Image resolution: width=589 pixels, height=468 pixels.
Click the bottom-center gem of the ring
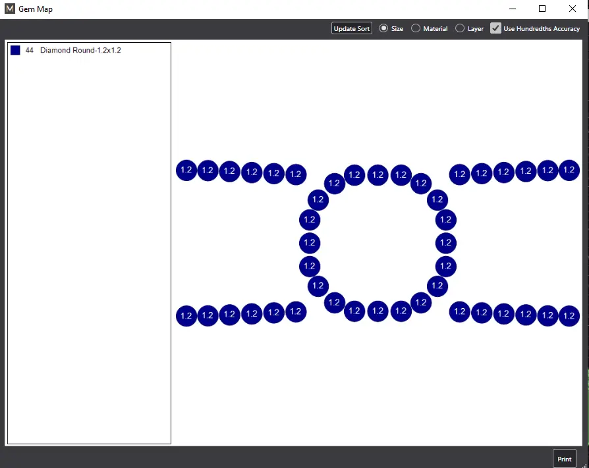point(378,311)
